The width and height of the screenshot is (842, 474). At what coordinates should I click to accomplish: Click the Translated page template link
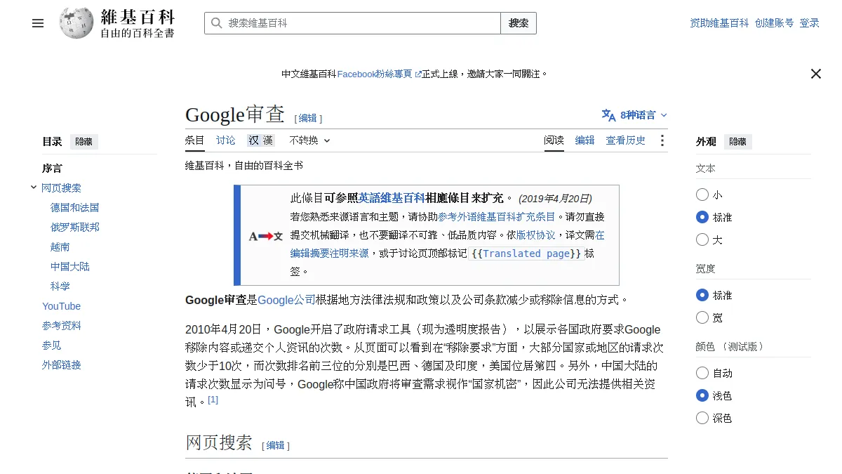point(526,254)
